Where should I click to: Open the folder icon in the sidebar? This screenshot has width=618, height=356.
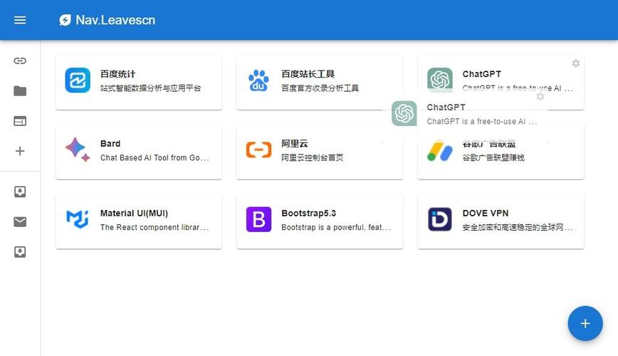(x=20, y=91)
